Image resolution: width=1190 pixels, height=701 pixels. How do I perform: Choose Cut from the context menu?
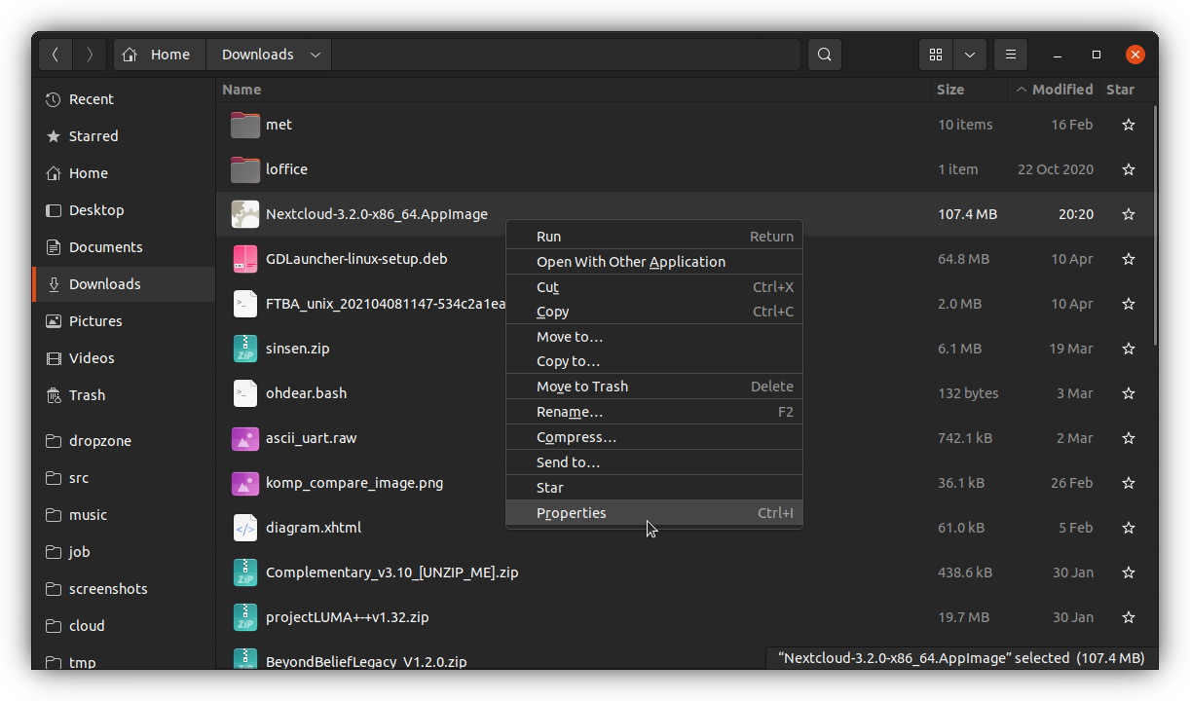654,287
